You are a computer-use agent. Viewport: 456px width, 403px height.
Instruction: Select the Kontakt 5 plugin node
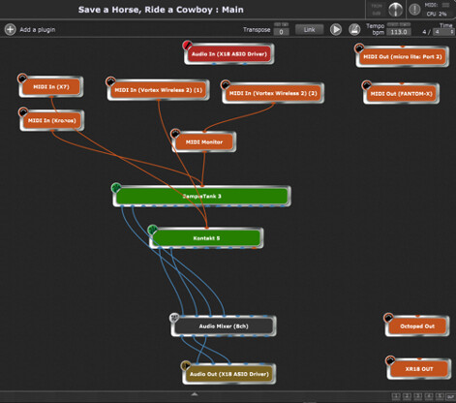coord(206,238)
